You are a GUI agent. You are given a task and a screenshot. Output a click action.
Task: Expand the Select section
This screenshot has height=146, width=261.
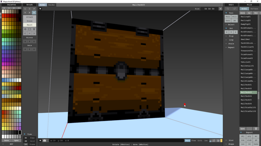tap(226, 24)
